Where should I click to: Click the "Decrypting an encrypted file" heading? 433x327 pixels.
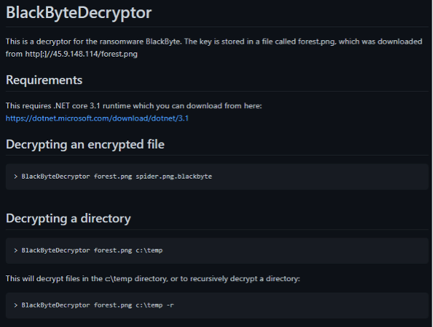click(85, 144)
